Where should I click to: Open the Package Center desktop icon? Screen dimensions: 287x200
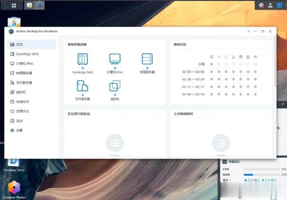pyautogui.click(x=14, y=22)
